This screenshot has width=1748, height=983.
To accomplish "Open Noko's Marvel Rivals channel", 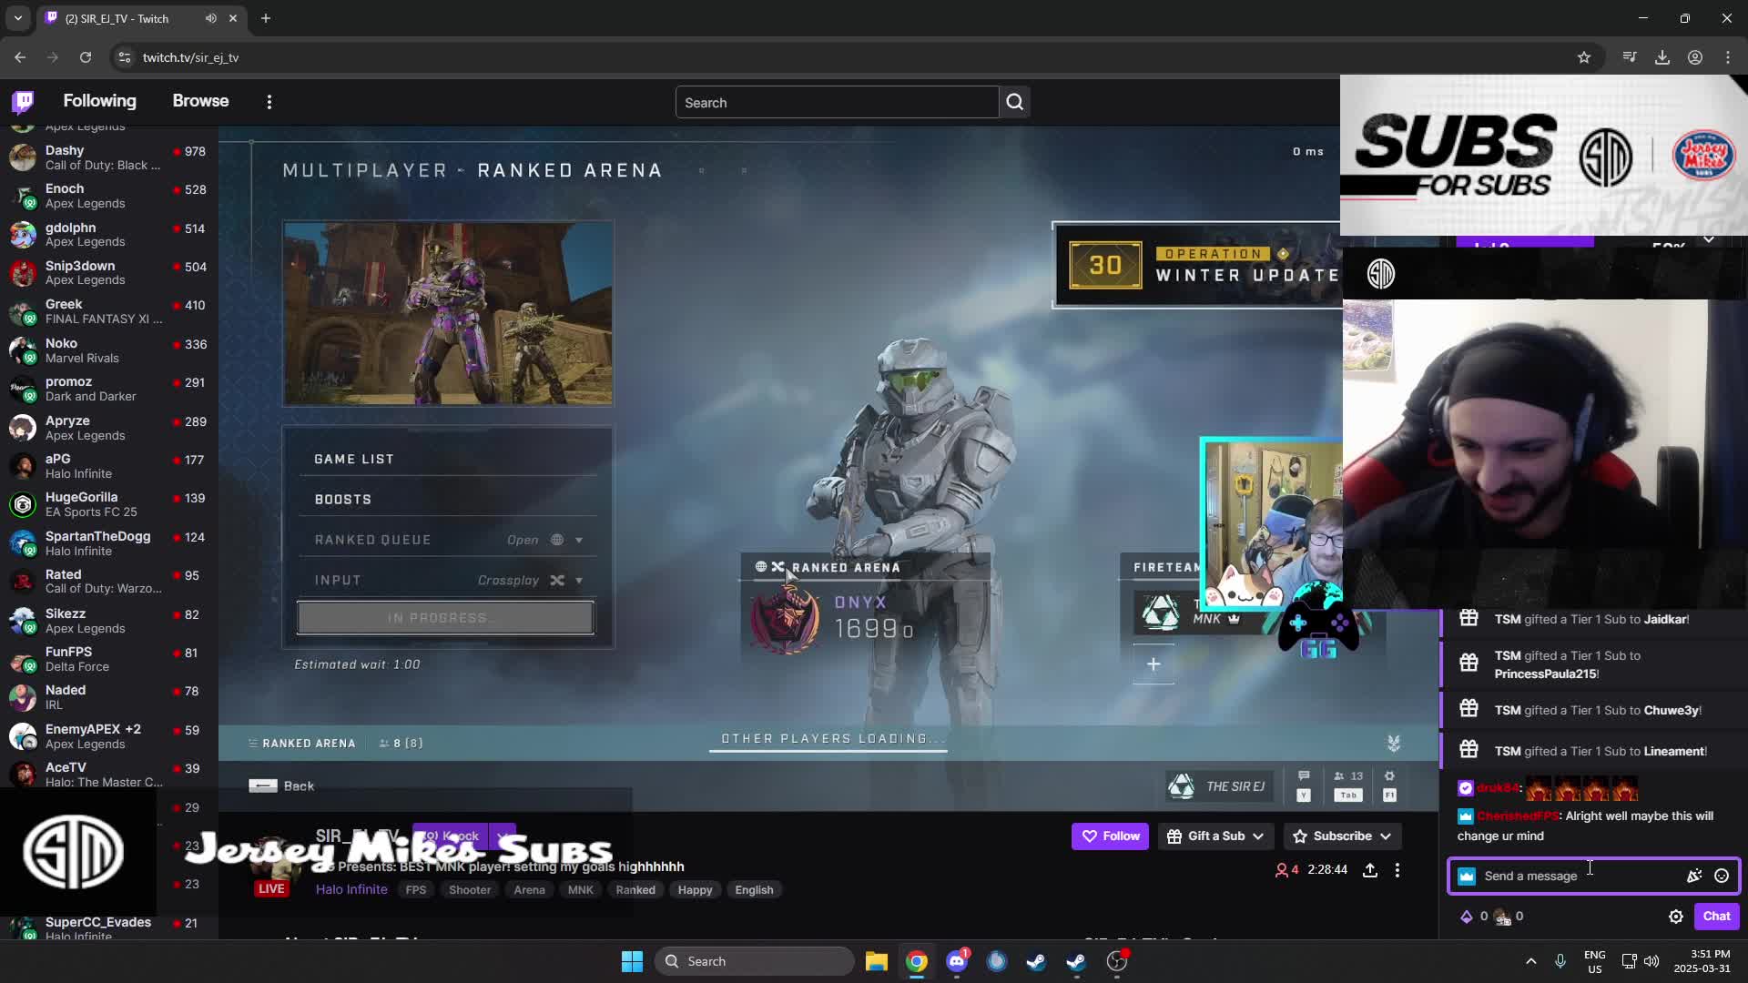I will (108, 350).
